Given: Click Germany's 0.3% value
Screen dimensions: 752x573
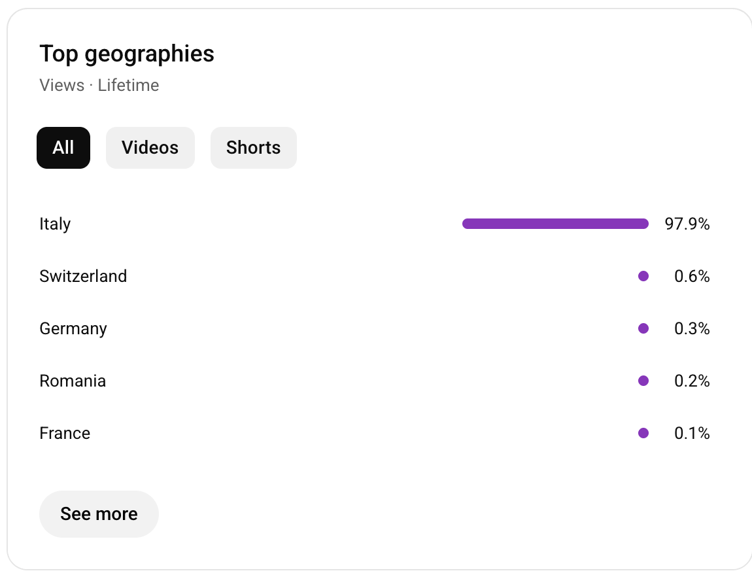Looking at the screenshot, I should 692,328.
